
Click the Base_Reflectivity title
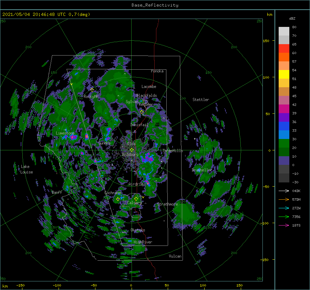point(155,5)
